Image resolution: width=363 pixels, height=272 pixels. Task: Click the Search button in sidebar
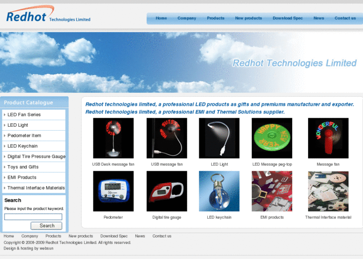tap(46, 226)
